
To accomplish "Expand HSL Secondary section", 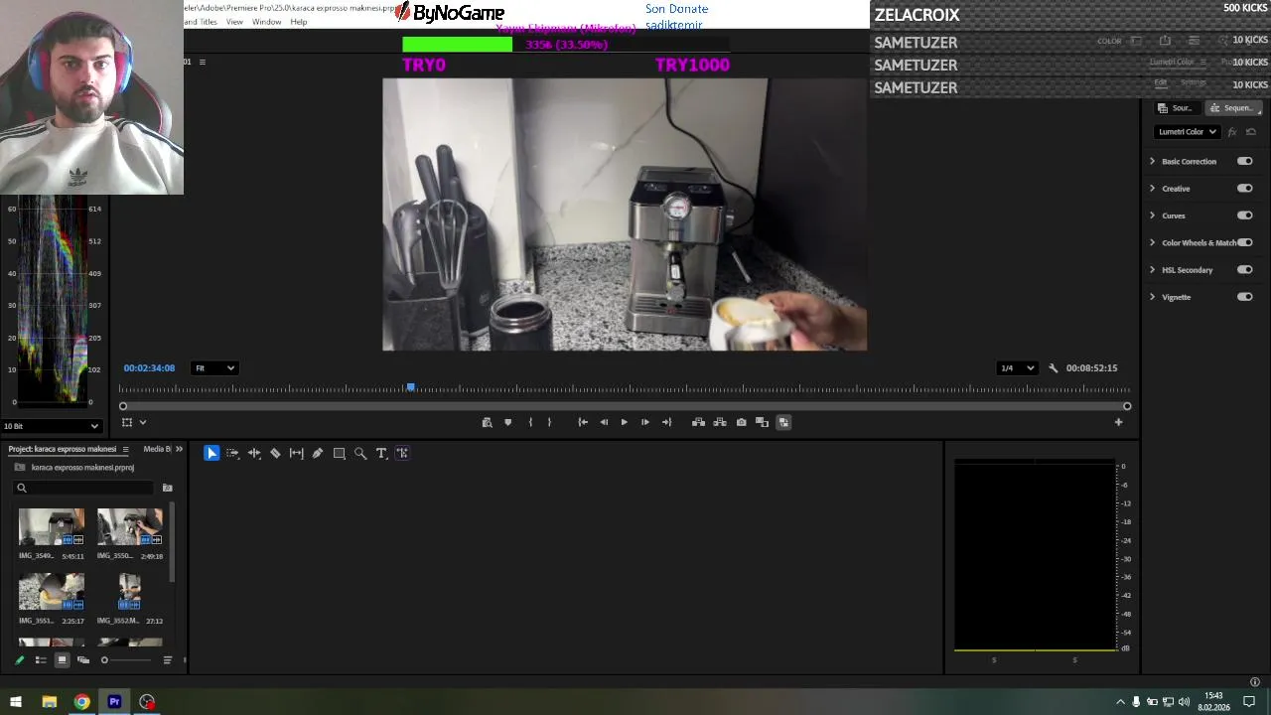I will coord(1152,269).
